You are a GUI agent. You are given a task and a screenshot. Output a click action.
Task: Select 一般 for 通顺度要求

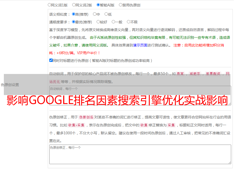pos(113,22)
